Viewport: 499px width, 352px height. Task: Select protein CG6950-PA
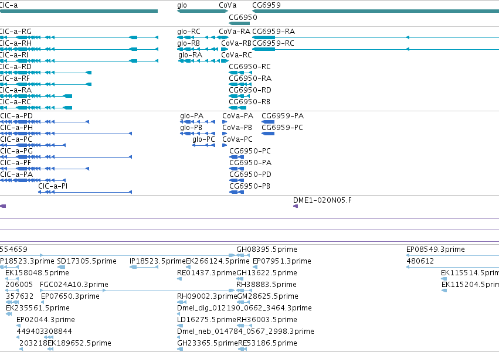tap(237, 169)
